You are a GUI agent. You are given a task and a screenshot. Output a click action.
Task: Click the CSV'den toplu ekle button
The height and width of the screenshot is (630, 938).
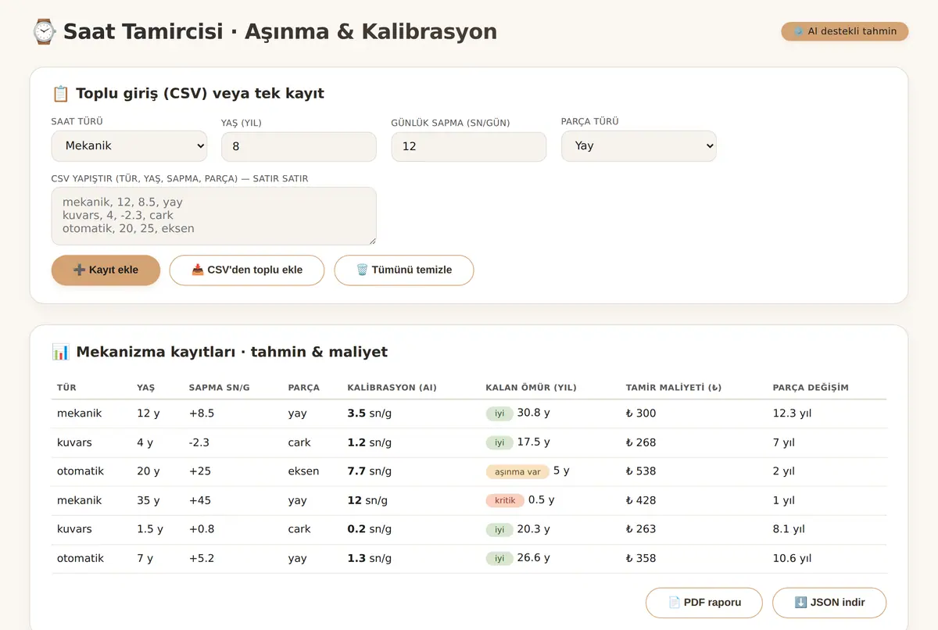(247, 270)
